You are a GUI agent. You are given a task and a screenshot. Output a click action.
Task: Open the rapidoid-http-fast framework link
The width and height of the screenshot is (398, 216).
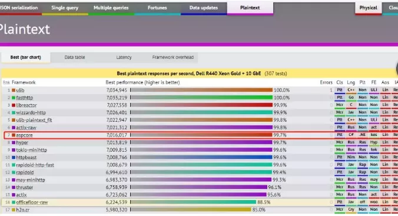point(35,165)
